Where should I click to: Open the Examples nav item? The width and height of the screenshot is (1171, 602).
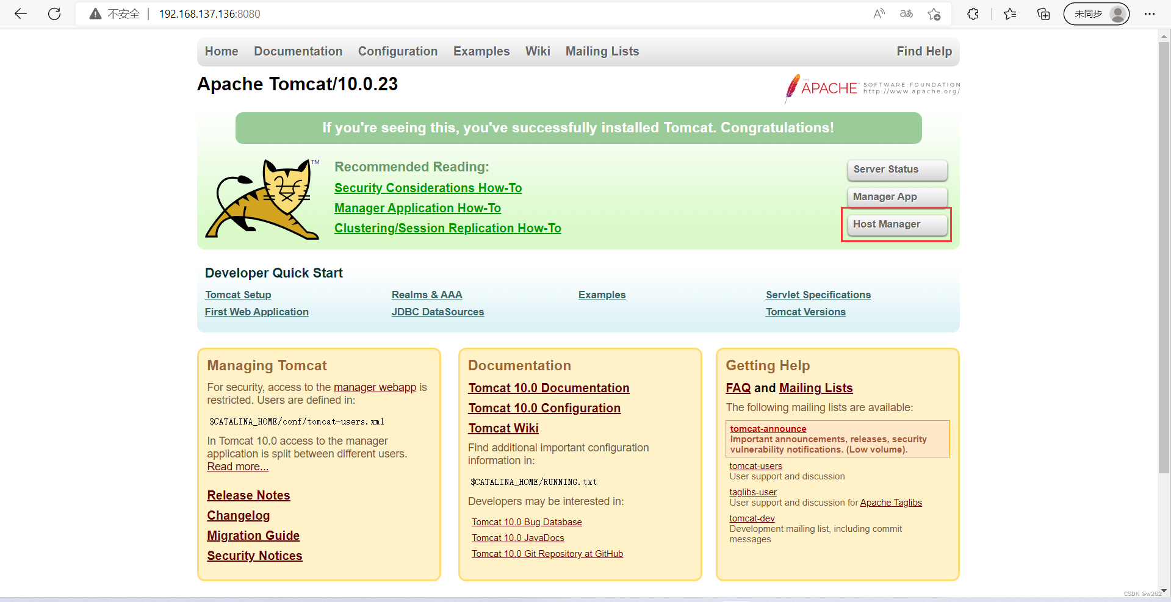tap(481, 51)
